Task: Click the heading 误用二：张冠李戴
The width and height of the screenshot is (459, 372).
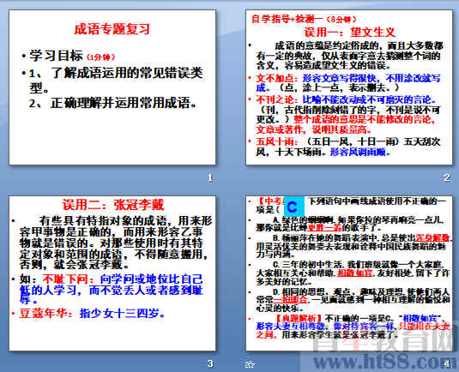Action: [x=113, y=204]
